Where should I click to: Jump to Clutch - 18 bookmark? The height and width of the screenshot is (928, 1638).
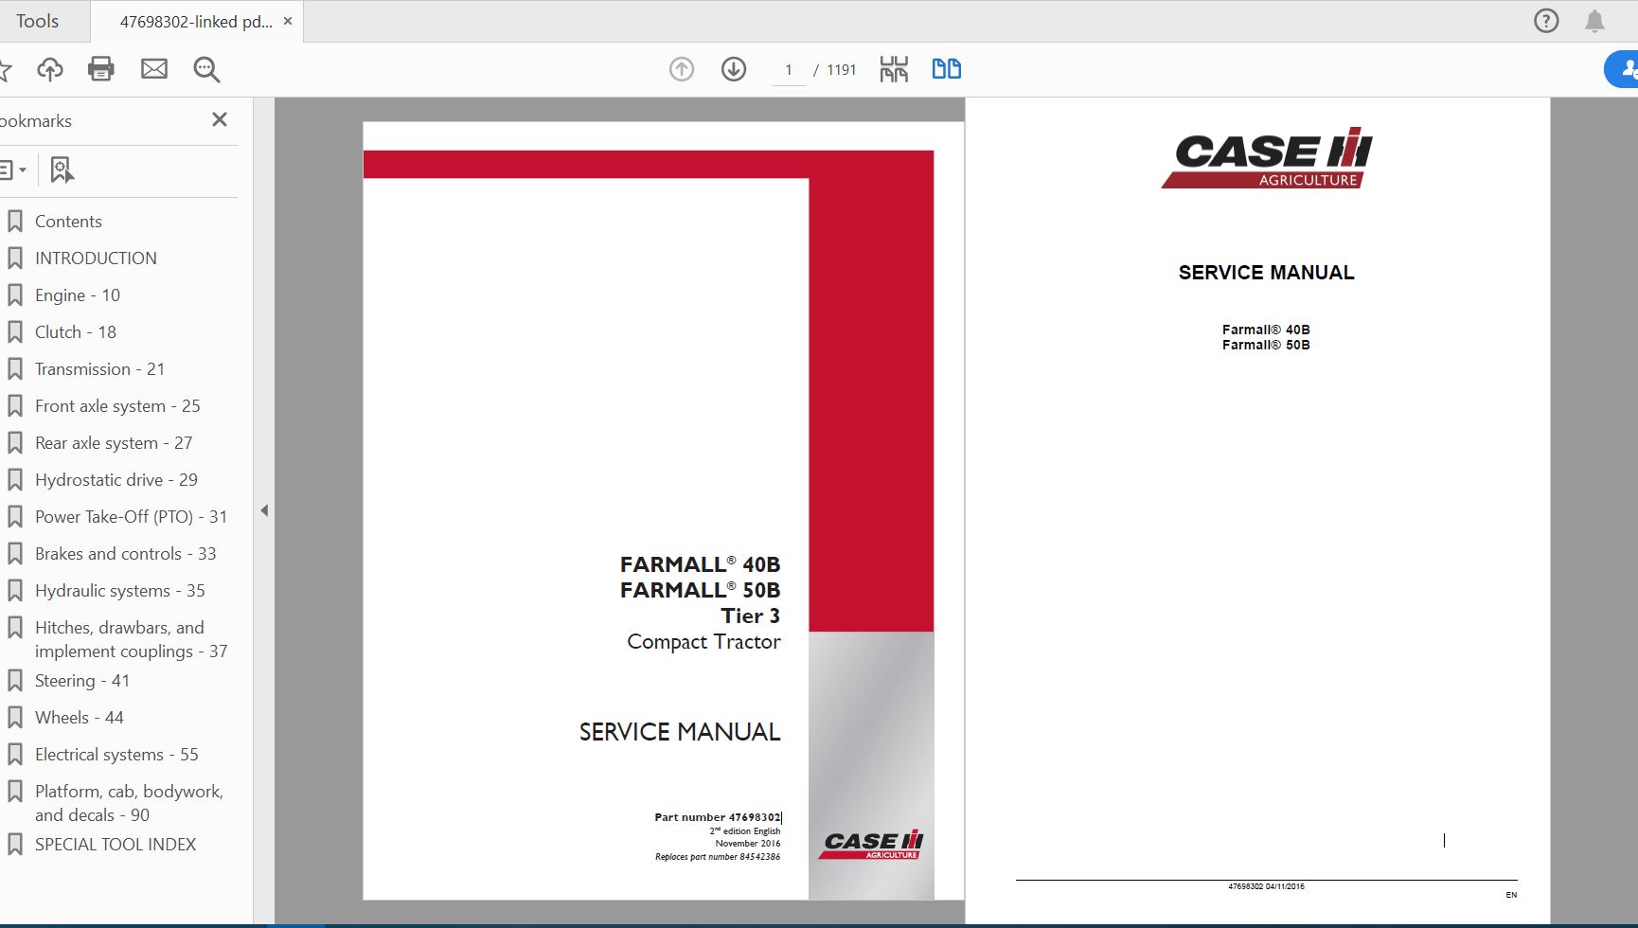coord(76,331)
